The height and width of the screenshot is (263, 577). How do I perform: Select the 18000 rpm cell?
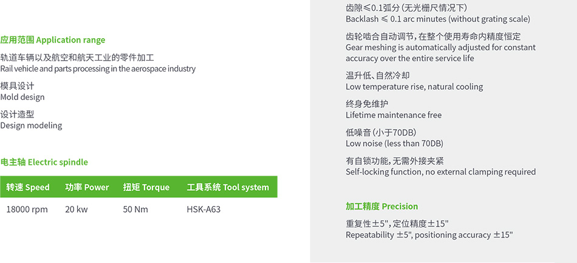point(27,210)
